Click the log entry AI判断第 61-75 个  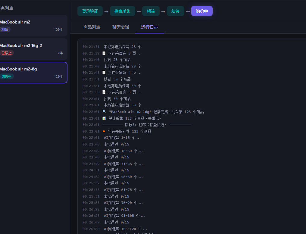click(x=123, y=190)
